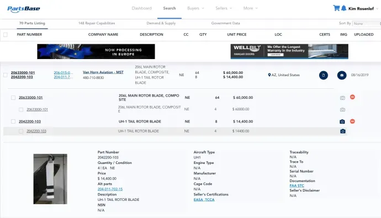381x218 pixels.
Task: Open the FAA STC documentation link
Action: pos(297,185)
